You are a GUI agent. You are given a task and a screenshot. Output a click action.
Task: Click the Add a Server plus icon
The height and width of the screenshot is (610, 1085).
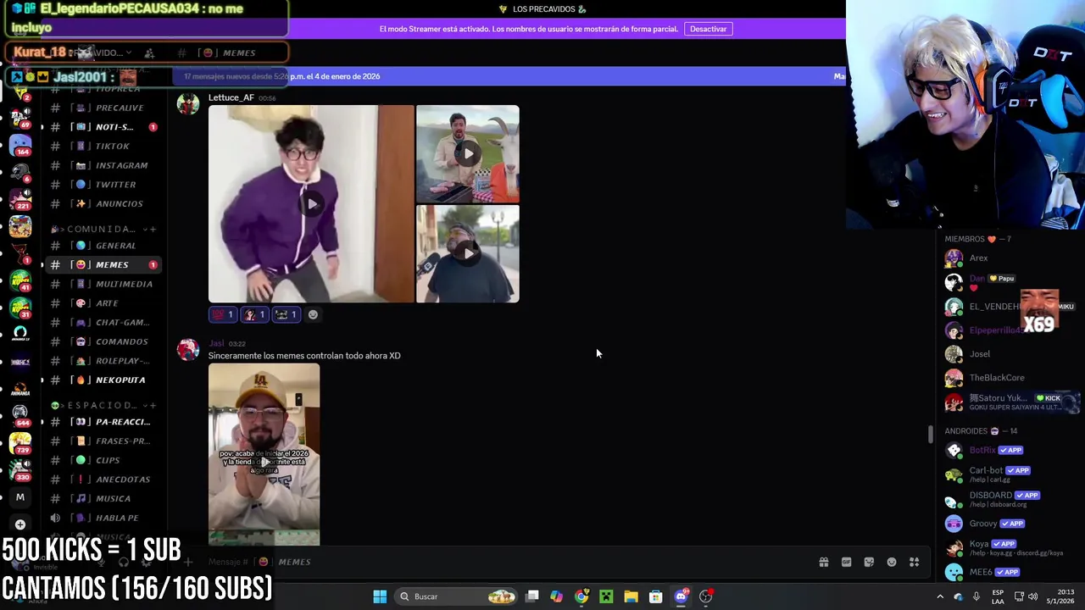pos(20,524)
